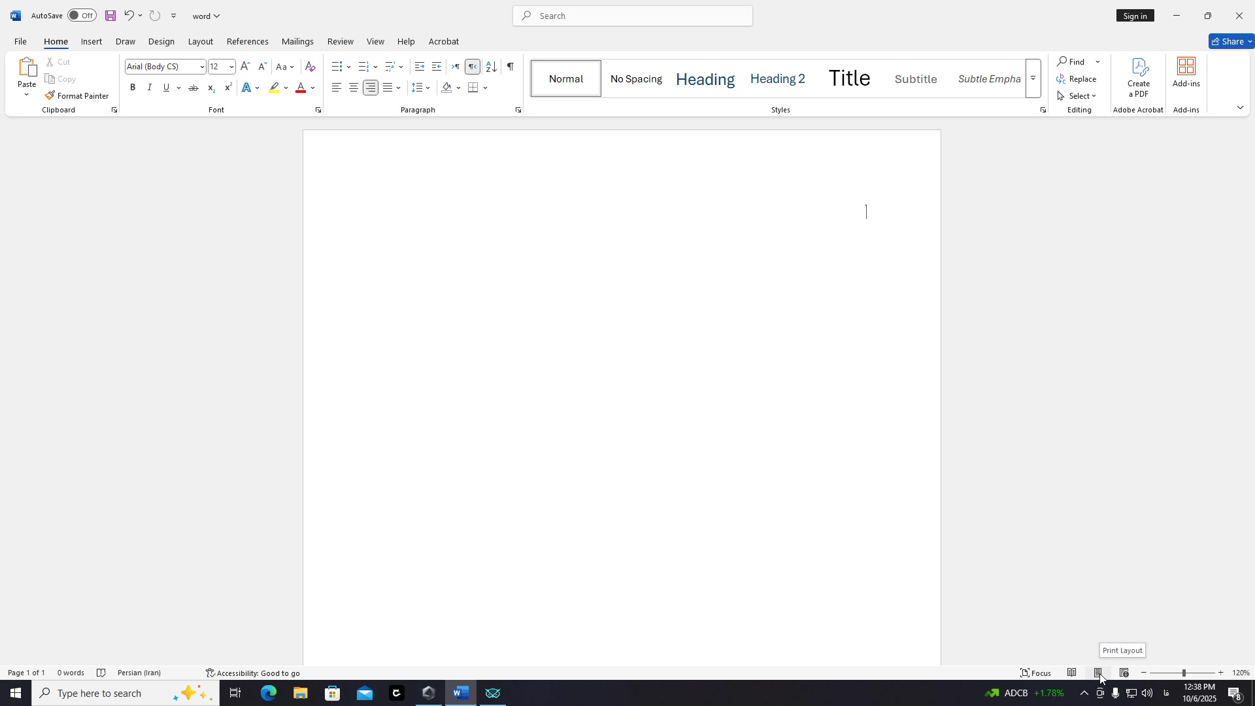Click the Search box in title bar
This screenshot has width=1255, height=706.
click(x=632, y=16)
